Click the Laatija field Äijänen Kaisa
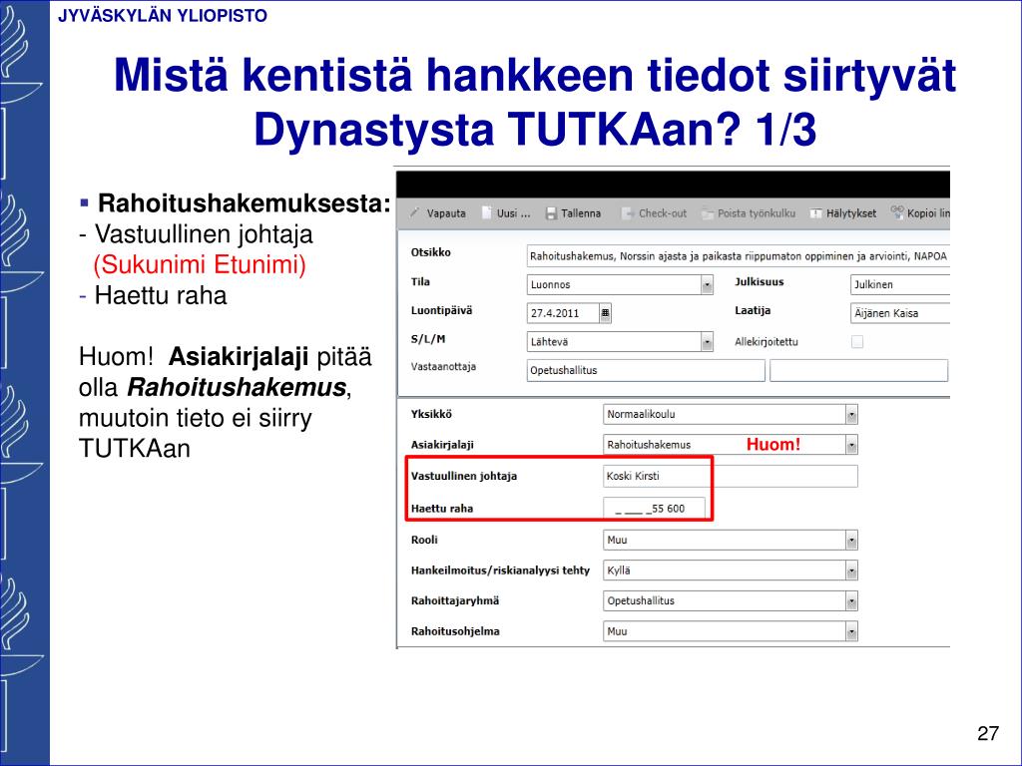Viewport: 1022px width, 766px height. (x=900, y=313)
